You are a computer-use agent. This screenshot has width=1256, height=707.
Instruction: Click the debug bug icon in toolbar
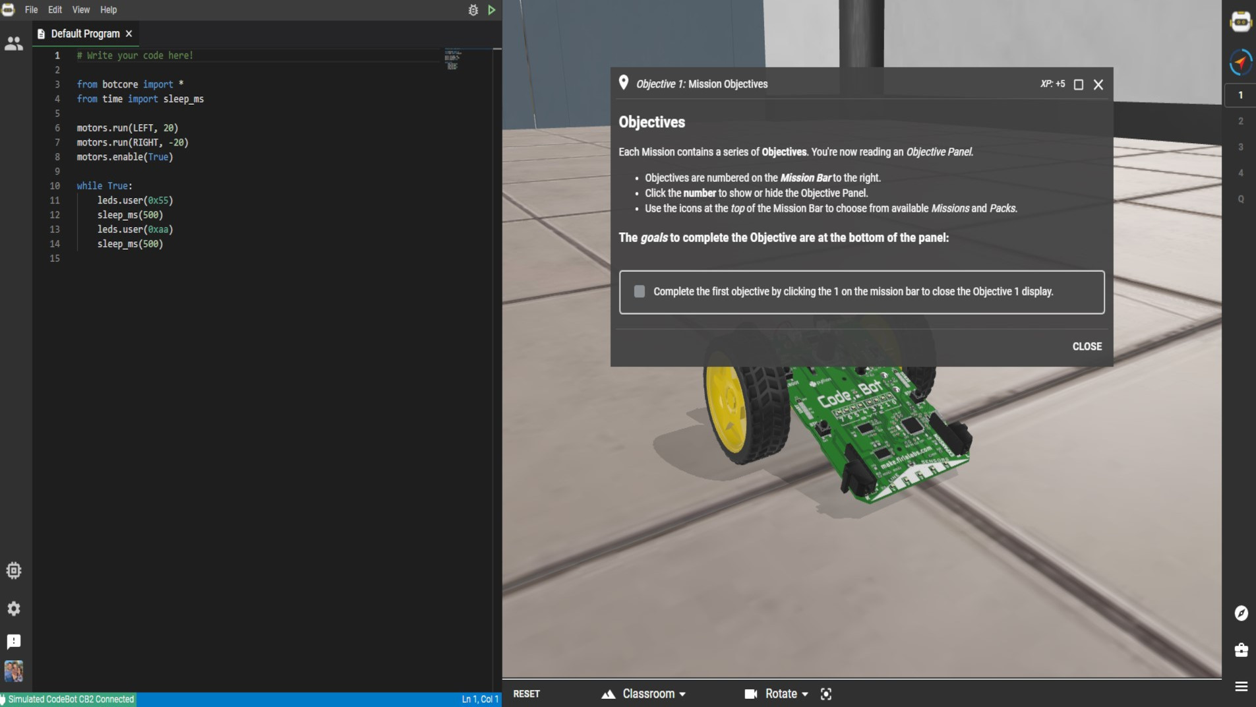[x=473, y=10]
